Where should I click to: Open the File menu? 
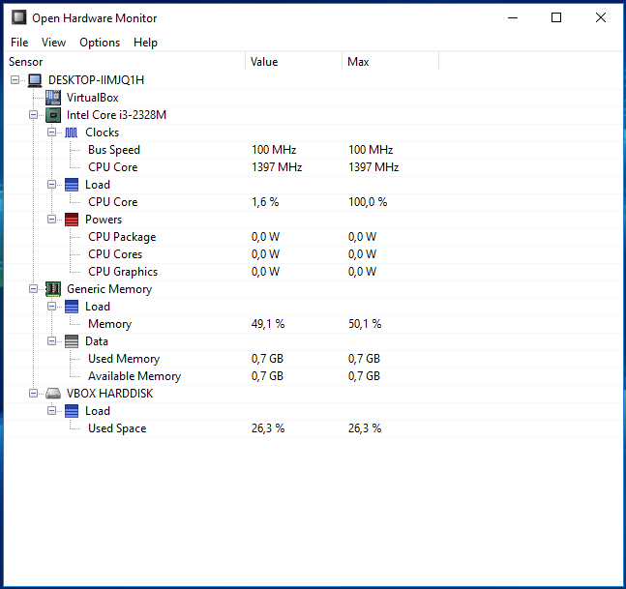coord(19,43)
